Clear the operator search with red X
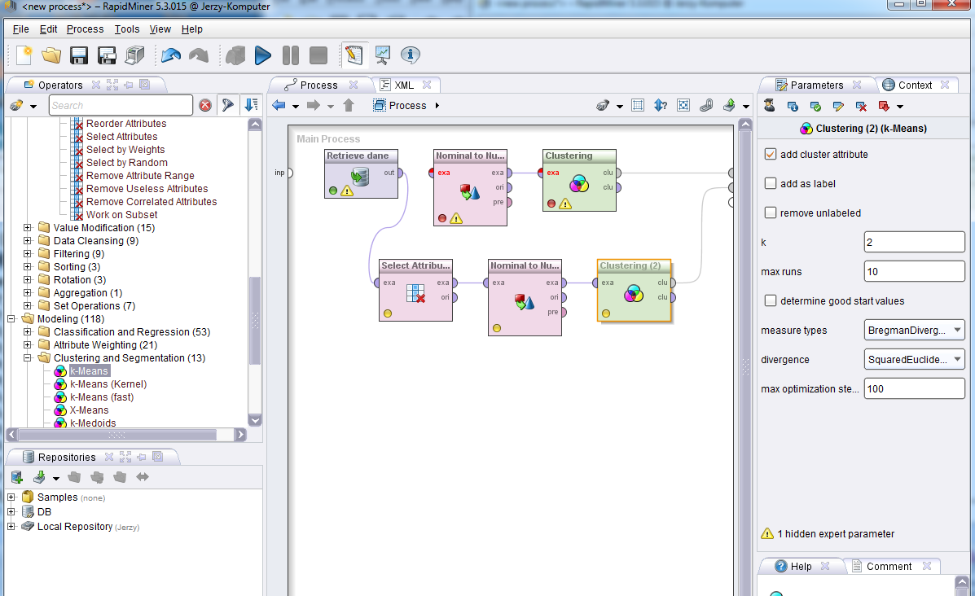The width and height of the screenshot is (975, 596). (205, 105)
